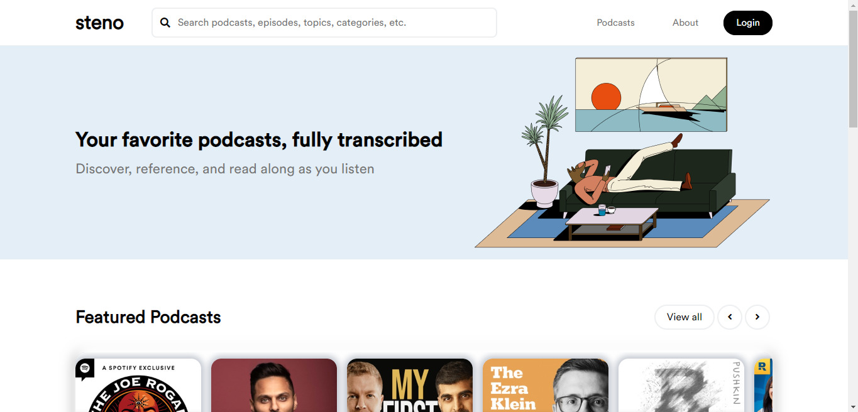
Task: Open My First Million podcast thumbnail
Action: click(410, 385)
